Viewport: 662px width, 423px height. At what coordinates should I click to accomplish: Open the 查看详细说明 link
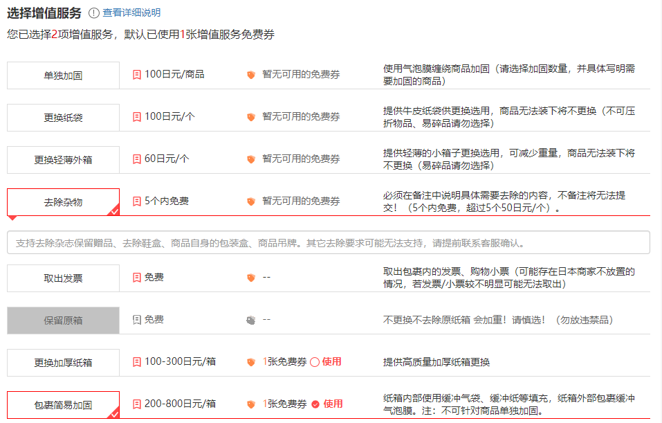[131, 12]
